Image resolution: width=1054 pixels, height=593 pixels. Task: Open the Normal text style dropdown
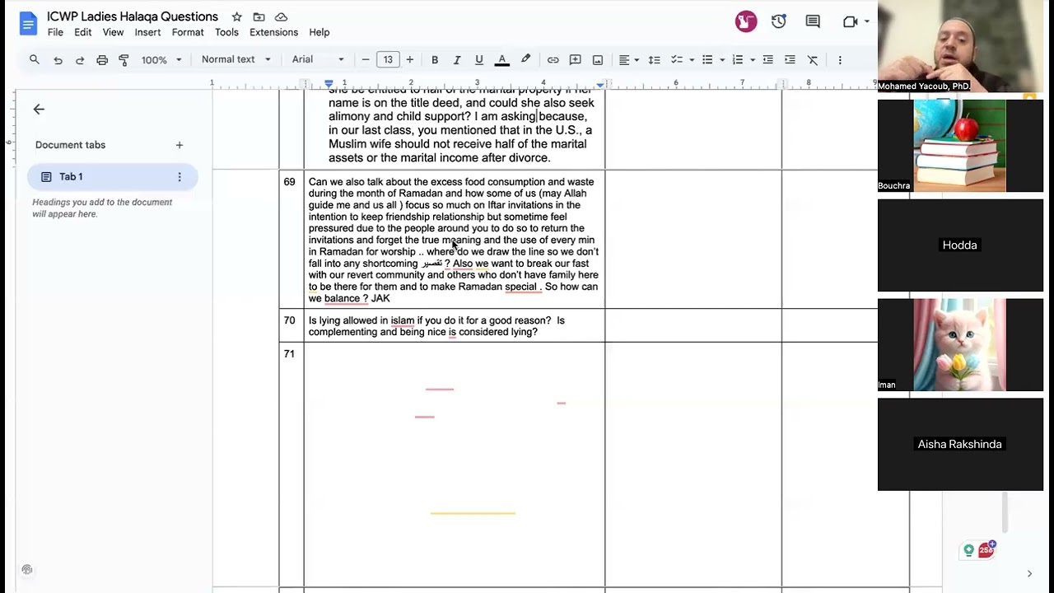(236, 59)
